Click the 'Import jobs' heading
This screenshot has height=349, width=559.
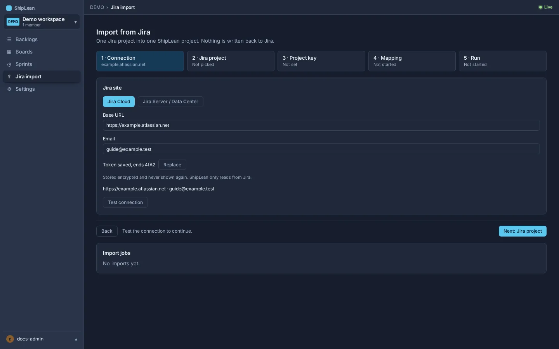pyautogui.click(x=116, y=253)
